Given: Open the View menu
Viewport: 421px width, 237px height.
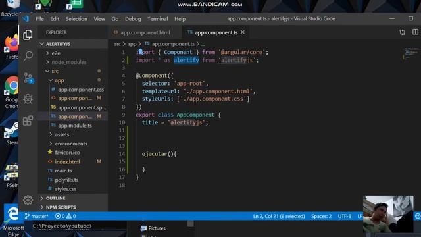Looking at the screenshot, I should pyautogui.click(x=99, y=19).
